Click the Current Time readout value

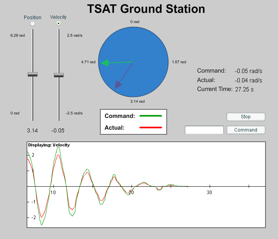[x=244, y=89]
